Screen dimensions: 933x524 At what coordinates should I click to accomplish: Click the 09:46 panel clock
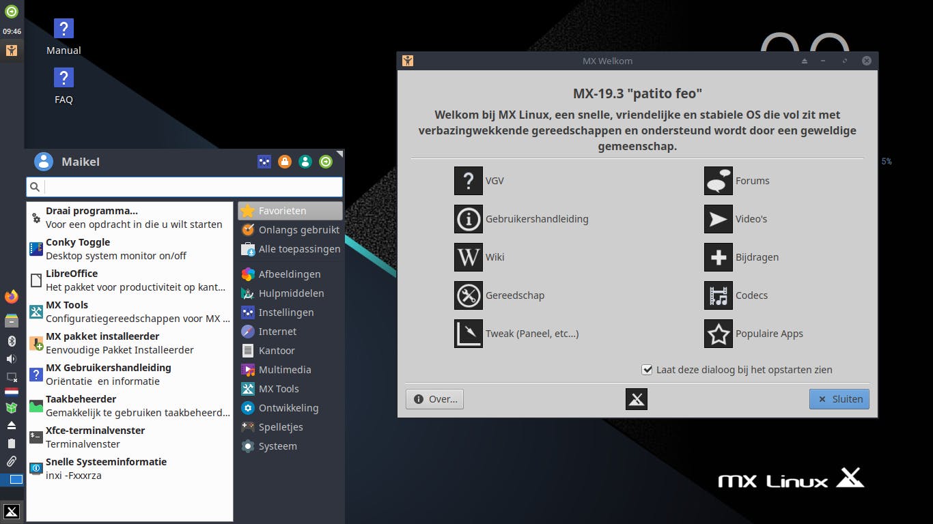point(12,31)
